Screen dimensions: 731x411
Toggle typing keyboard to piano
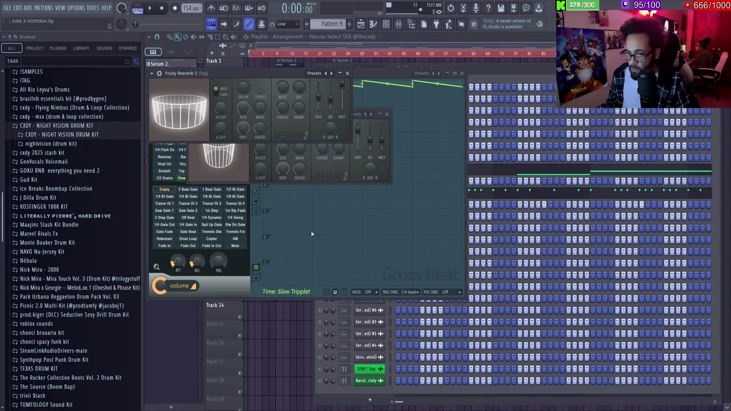tap(211, 24)
